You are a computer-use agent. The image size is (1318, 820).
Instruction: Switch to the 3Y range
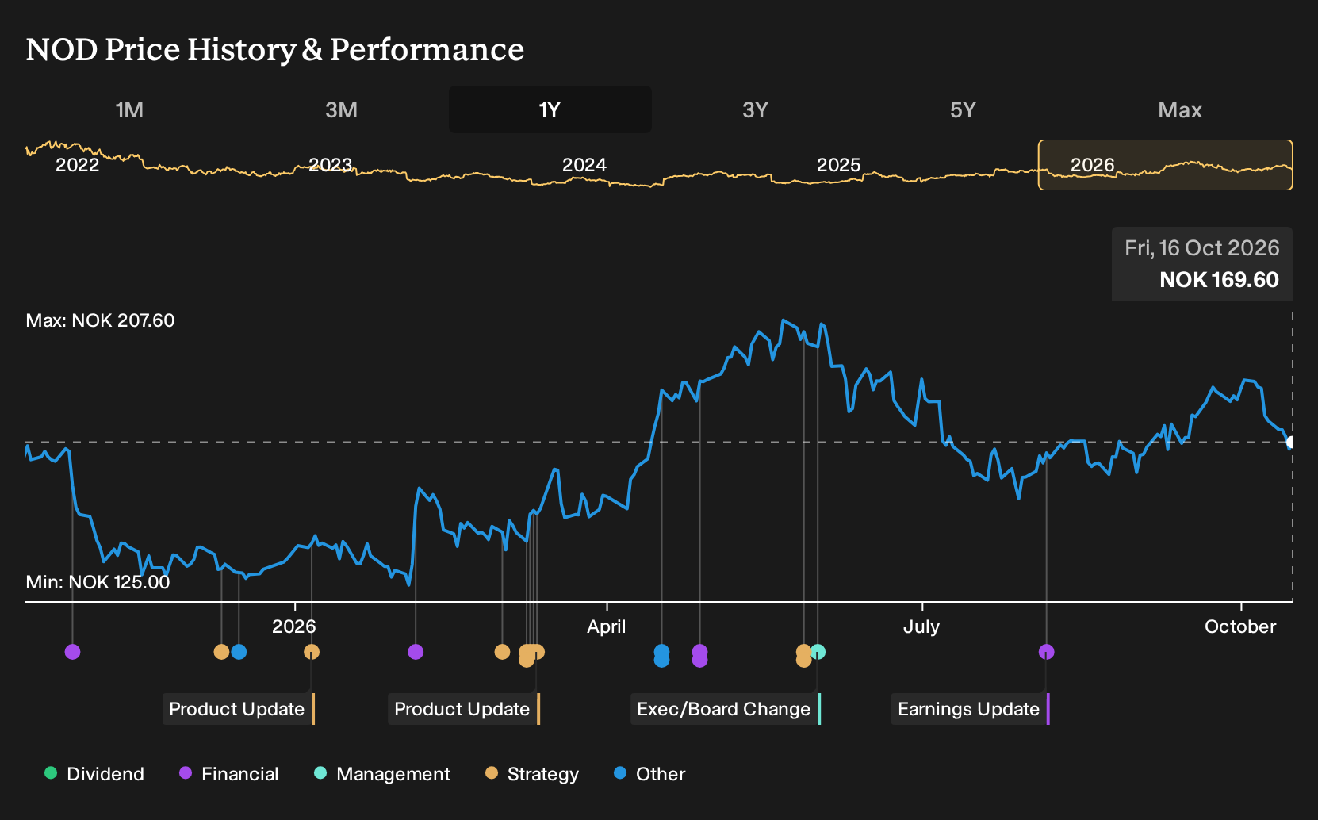click(x=755, y=109)
